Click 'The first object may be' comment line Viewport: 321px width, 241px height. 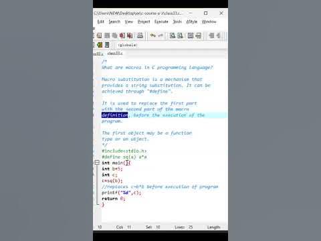pos(146,133)
